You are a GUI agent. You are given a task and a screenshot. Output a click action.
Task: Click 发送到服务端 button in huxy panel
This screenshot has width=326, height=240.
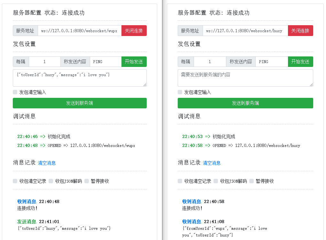point(245,103)
